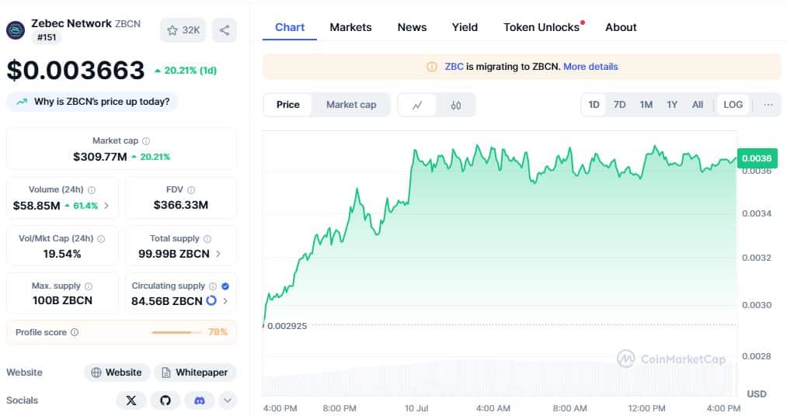Add ZBCN to watchlist via star button

pyautogui.click(x=183, y=30)
